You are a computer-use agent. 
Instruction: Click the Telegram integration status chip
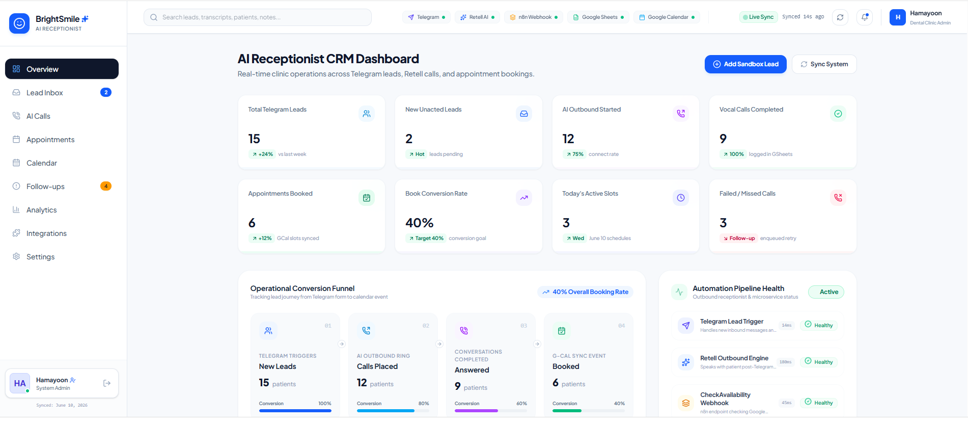coord(427,17)
